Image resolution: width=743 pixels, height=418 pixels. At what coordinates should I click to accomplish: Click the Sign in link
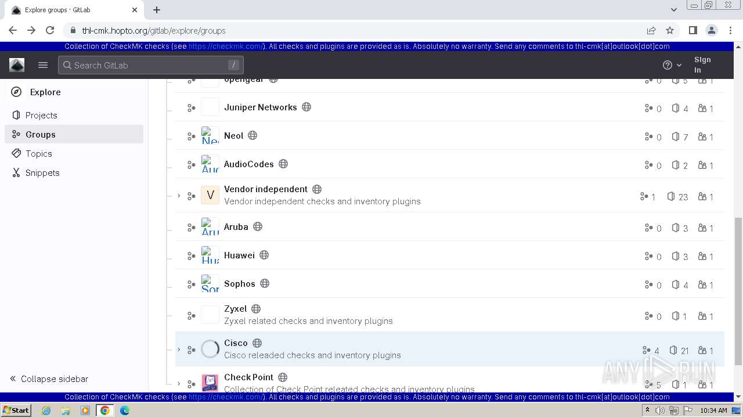click(702, 64)
